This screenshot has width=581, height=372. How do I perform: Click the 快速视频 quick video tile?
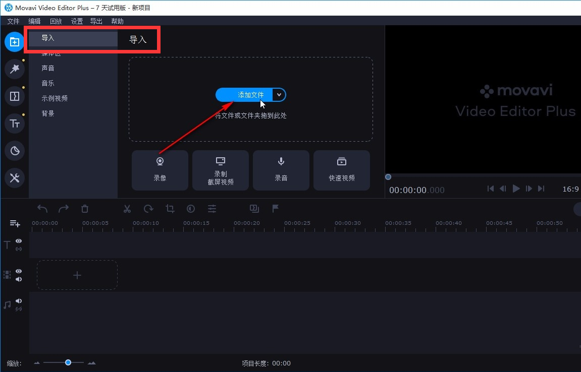tap(342, 170)
